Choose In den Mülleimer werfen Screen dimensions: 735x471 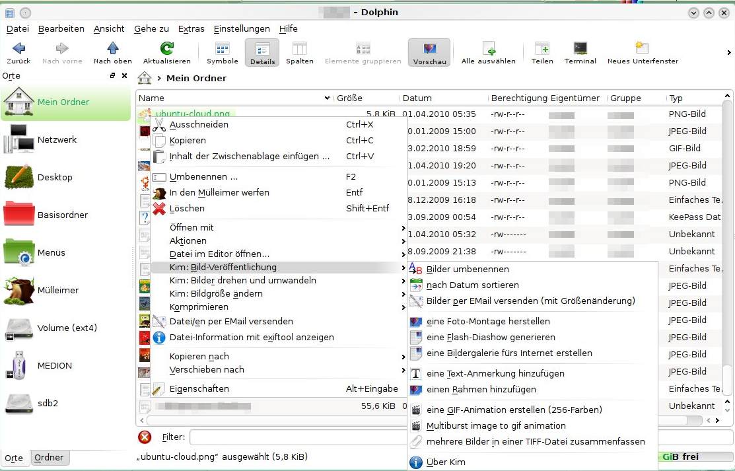pyautogui.click(x=279, y=192)
